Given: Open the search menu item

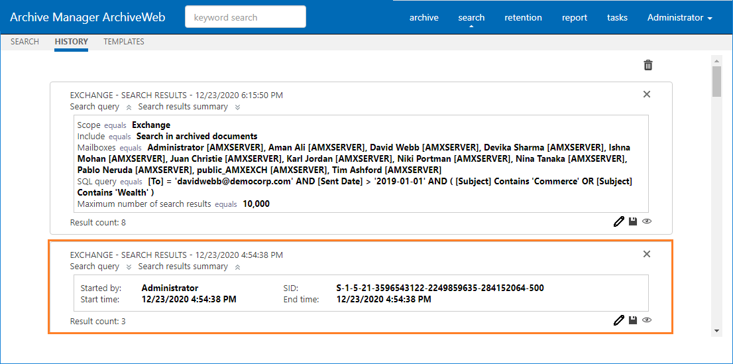Looking at the screenshot, I should point(471,18).
